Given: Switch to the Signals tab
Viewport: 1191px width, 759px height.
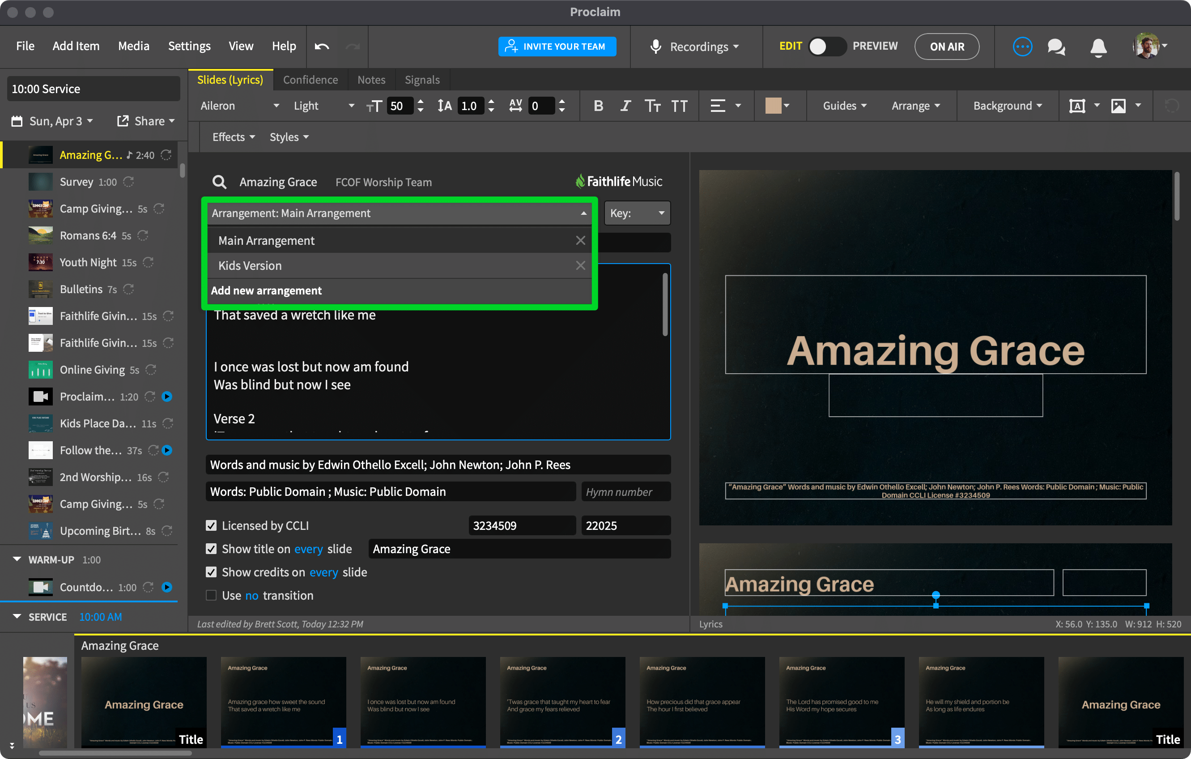Looking at the screenshot, I should coord(422,80).
